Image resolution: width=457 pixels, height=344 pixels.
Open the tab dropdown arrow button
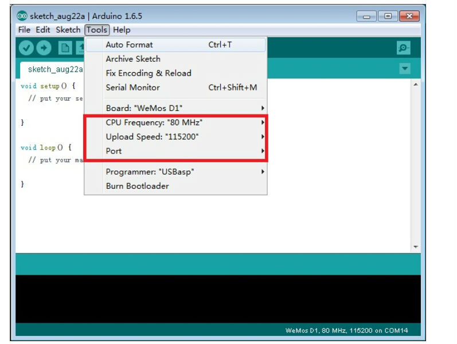coord(405,69)
